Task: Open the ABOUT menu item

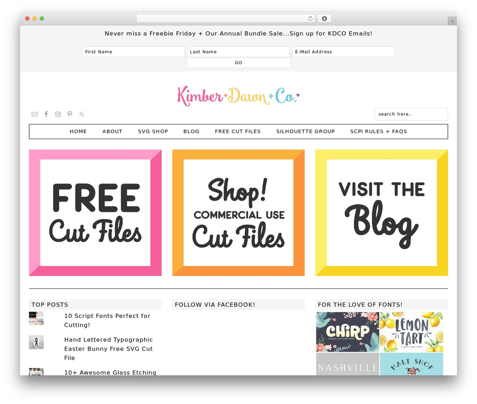Action: (113, 132)
